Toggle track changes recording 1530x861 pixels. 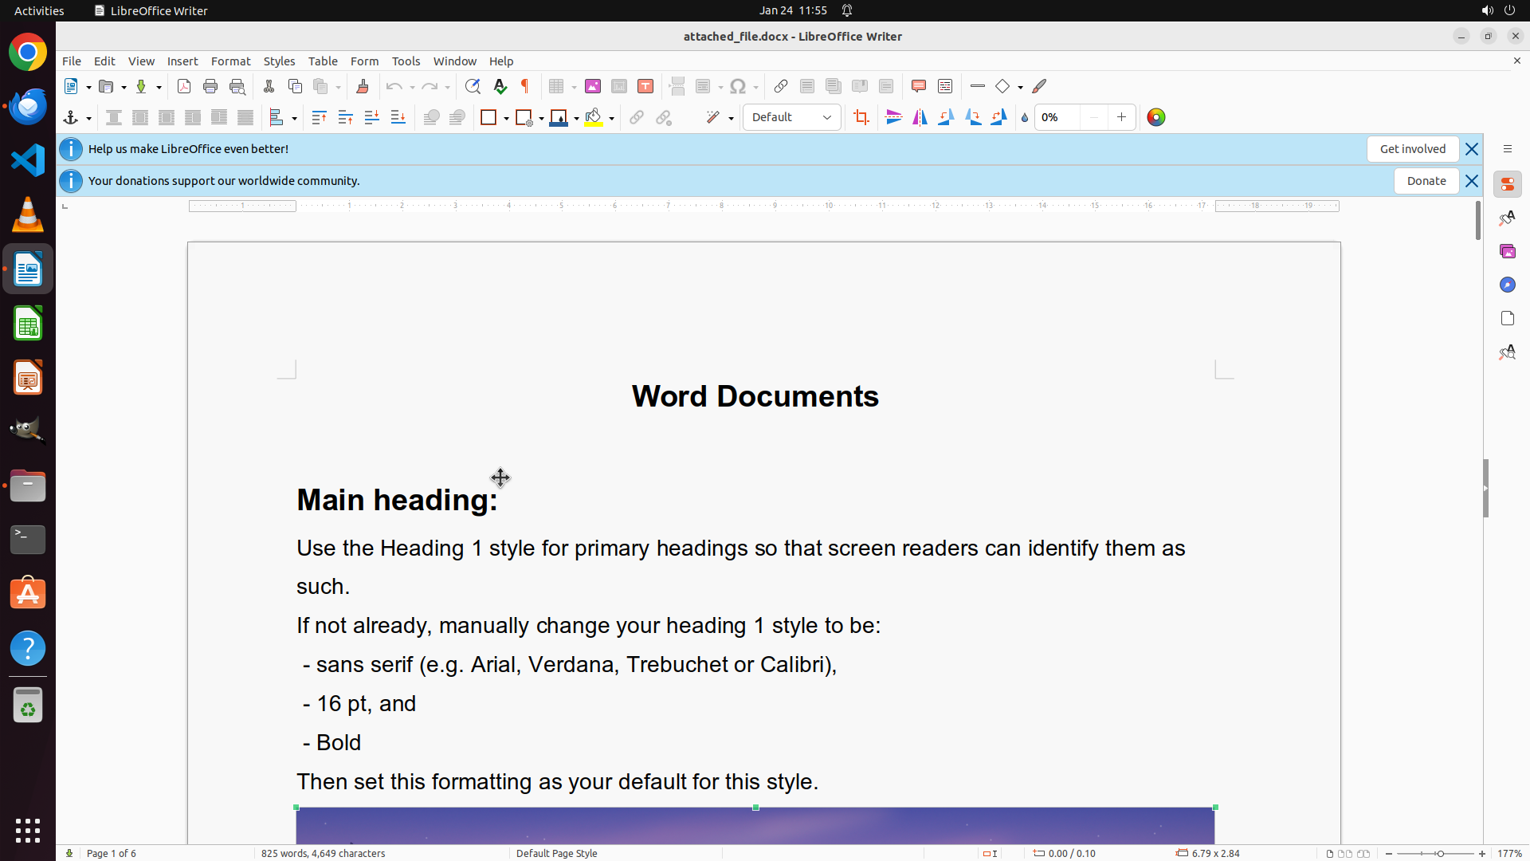(944, 86)
